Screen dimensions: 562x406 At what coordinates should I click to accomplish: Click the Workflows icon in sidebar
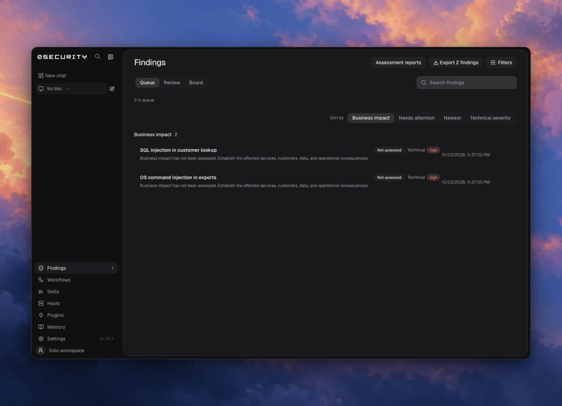(41, 280)
